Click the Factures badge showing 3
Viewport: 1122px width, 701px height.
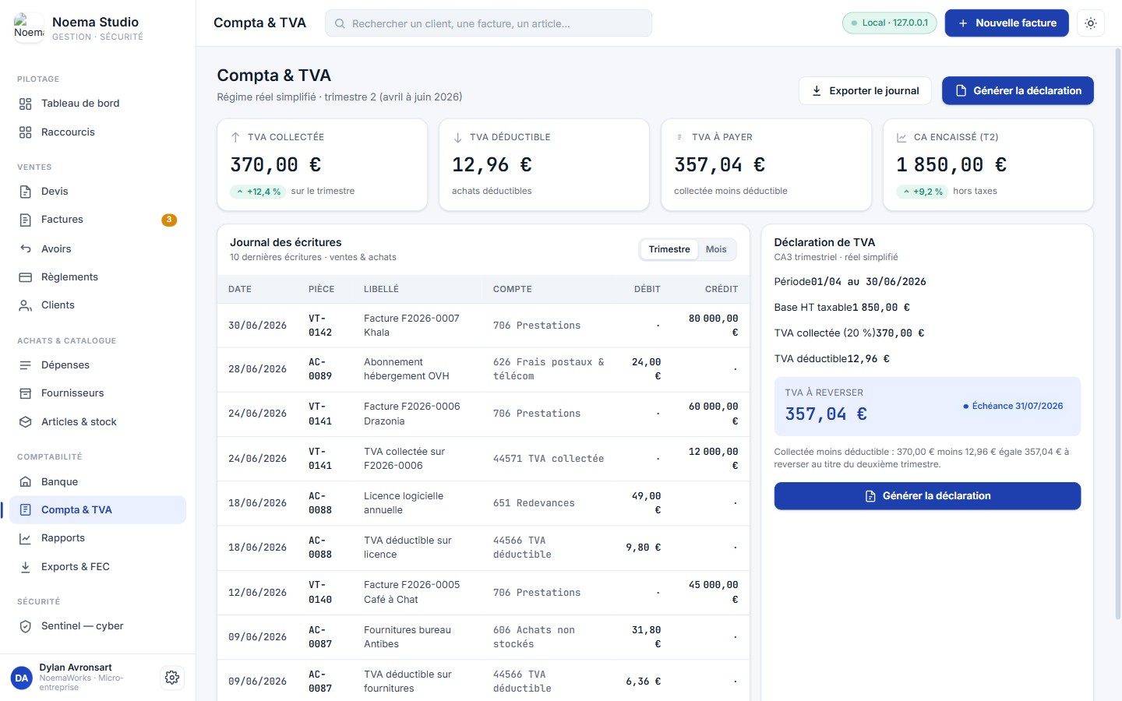[x=169, y=220]
